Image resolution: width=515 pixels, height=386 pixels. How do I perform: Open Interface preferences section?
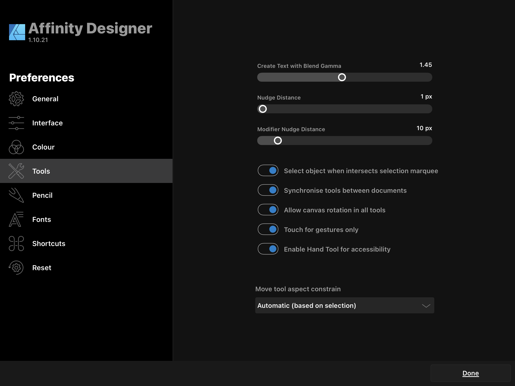[86, 123]
